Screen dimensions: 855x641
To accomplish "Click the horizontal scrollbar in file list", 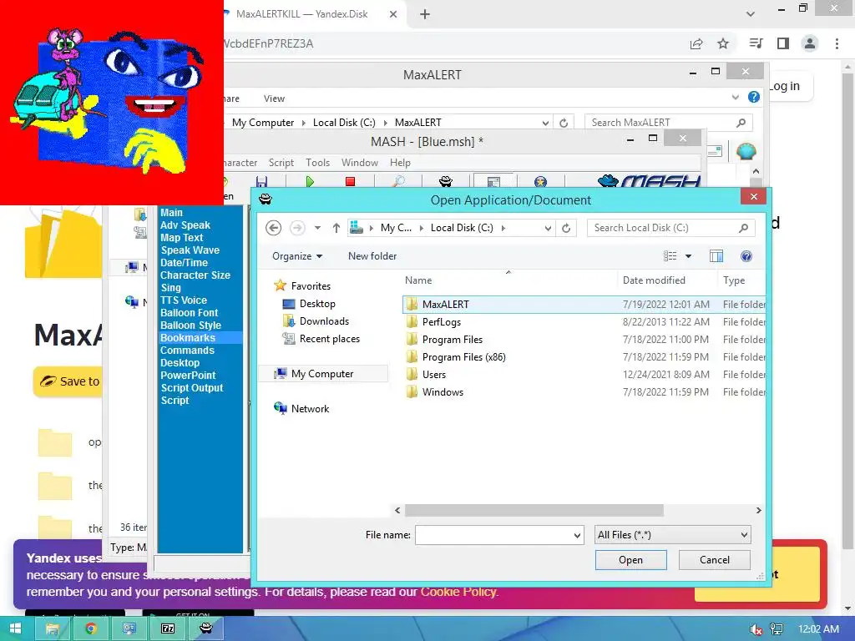I will 534,510.
